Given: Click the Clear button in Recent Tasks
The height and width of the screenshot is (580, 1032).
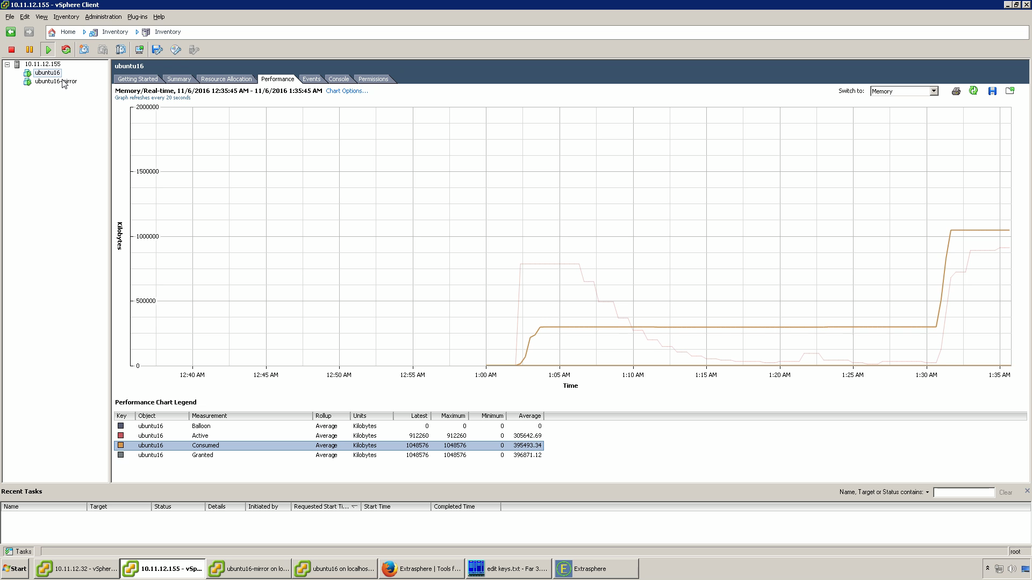Looking at the screenshot, I should 1006,492.
